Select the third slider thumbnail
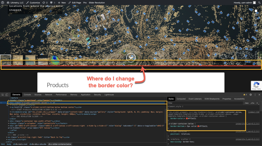Viewport: 262px width, 146px height. pyautogui.click(x=30, y=60)
